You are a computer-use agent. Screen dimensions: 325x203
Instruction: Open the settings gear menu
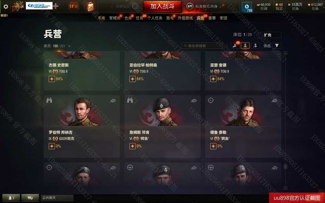tap(6, 6)
